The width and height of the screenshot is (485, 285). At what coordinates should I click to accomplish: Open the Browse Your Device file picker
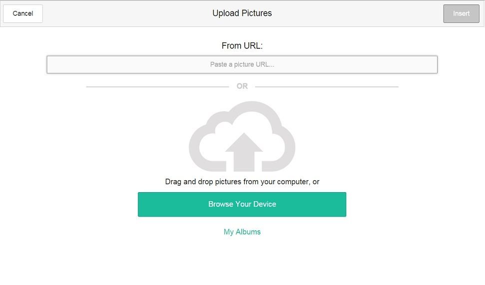point(242,204)
